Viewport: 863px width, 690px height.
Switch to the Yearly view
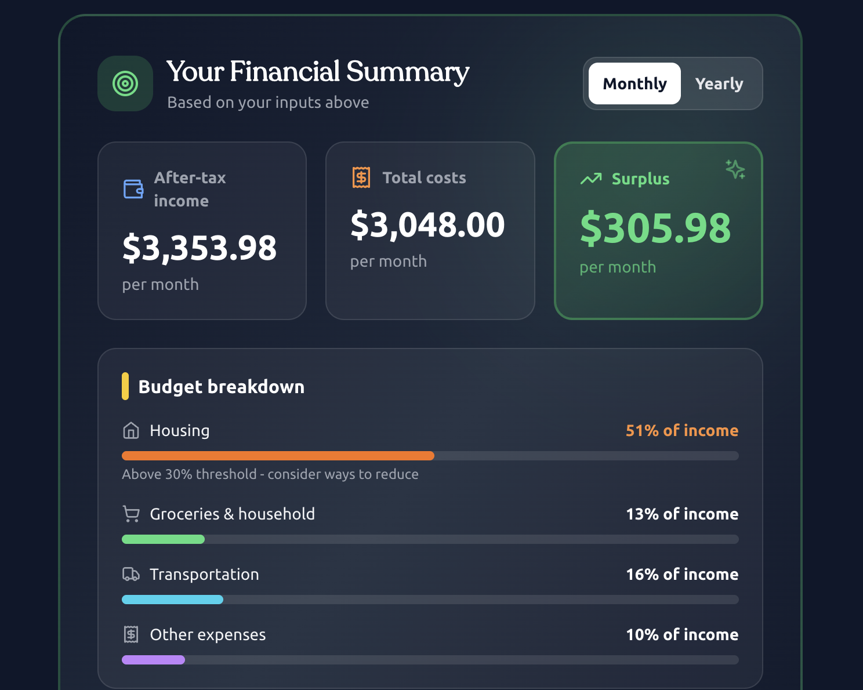click(719, 83)
